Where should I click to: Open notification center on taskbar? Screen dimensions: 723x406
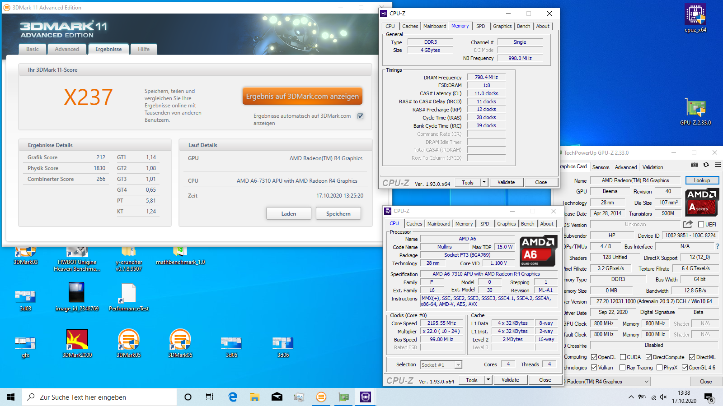click(709, 397)
